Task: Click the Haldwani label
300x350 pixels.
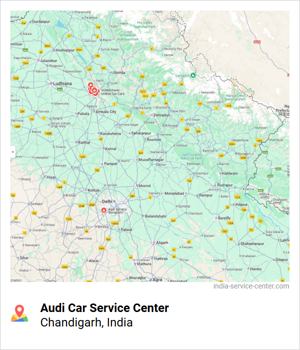Action: tap(229, 173)
